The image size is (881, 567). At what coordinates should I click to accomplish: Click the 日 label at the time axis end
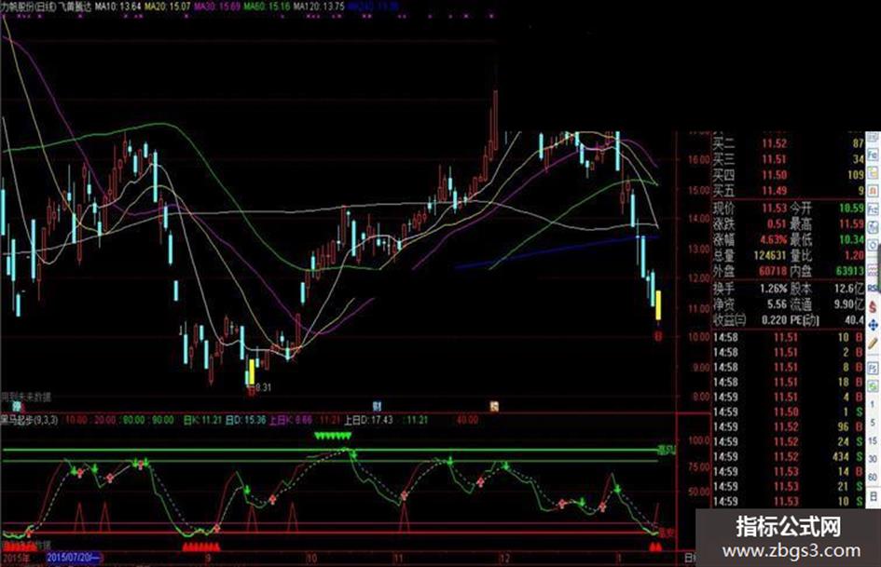pos(689,558)
